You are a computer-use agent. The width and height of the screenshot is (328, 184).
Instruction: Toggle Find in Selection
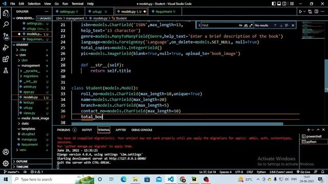pyautogui.click(x=286, y=25)
